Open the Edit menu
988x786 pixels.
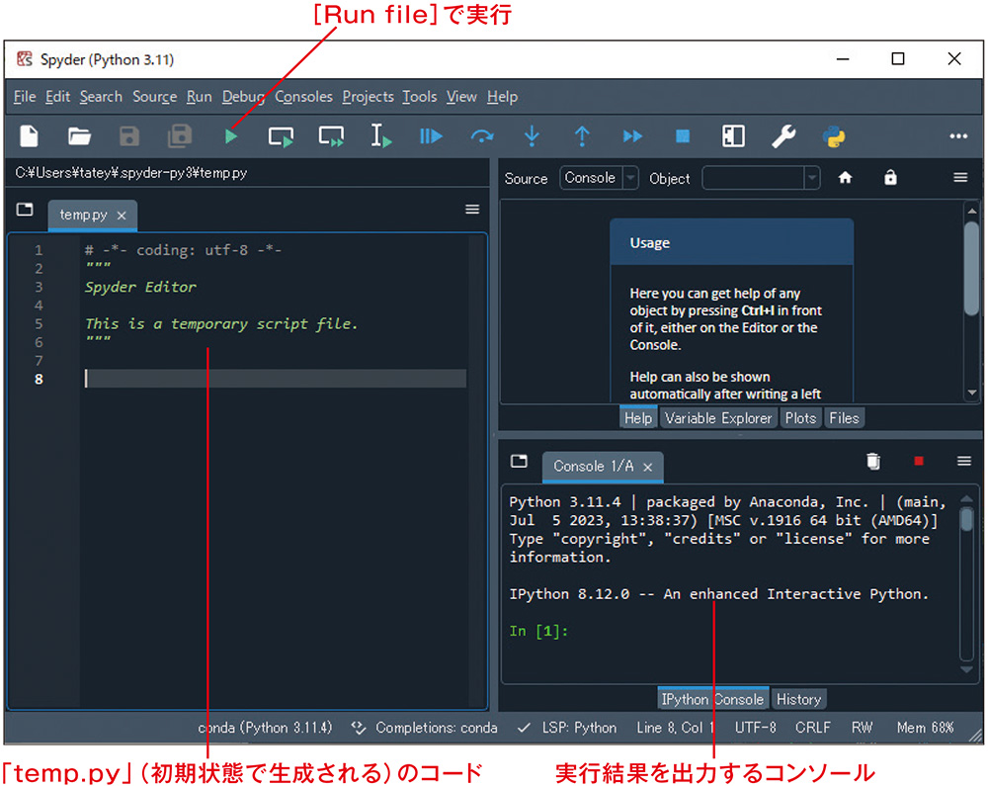click(57, 97)
